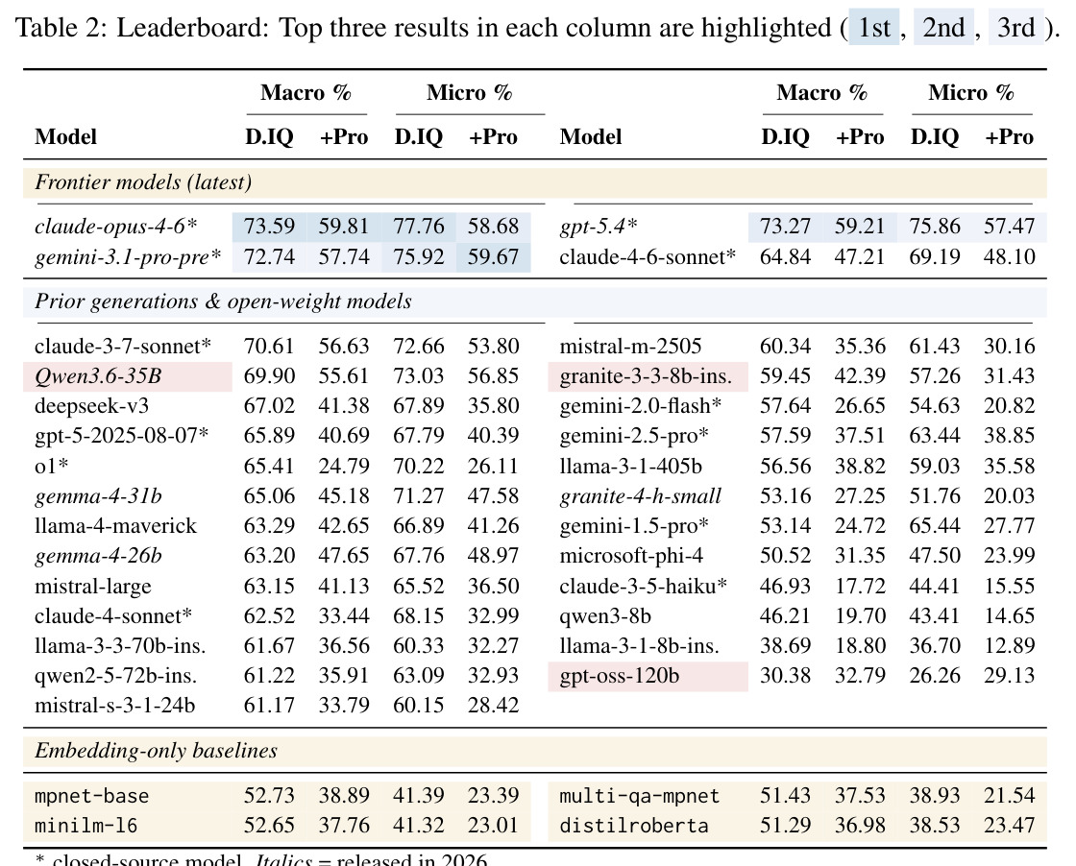The image size is (1076, 866).
Task: Click the granite-3-3-8b-ins. highlighted label
Action: coord(646,376)
